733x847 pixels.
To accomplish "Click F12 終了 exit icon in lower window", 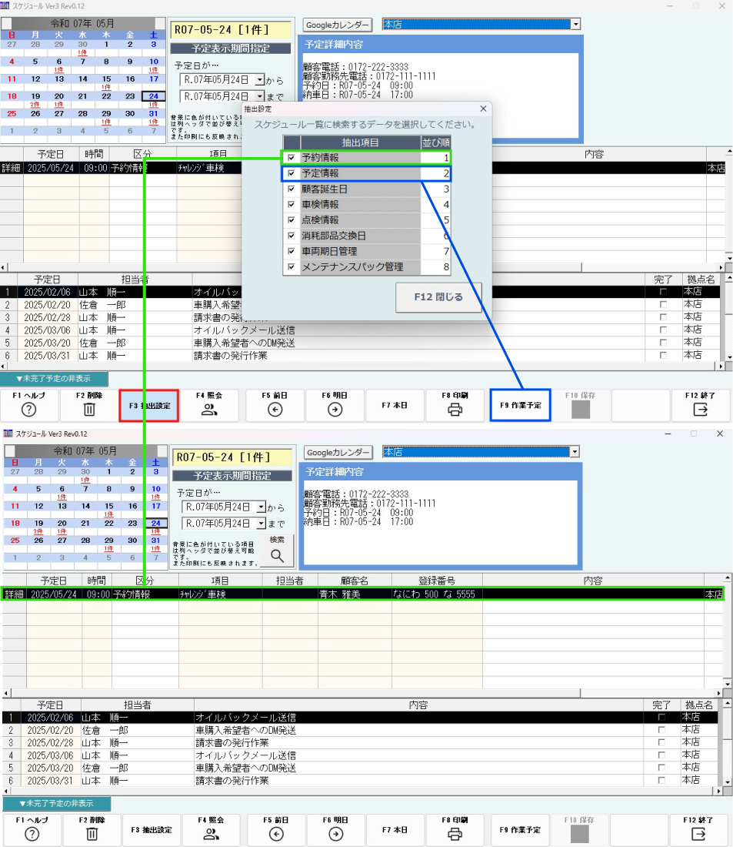I will tap(699, 835).
